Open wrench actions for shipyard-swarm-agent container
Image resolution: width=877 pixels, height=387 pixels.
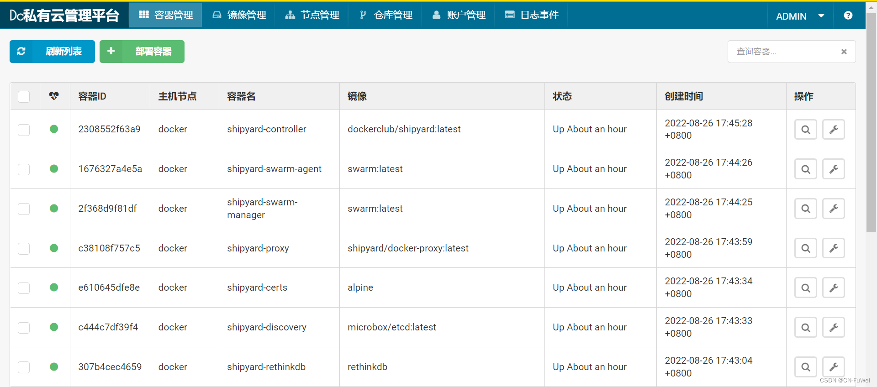[x=834, y=169]
